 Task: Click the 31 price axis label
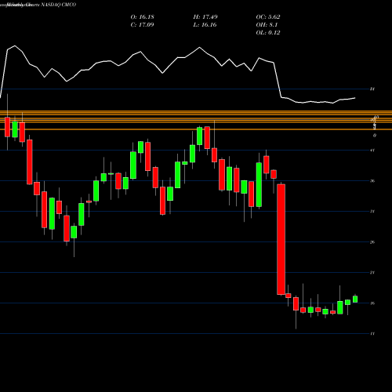(372, 212)
